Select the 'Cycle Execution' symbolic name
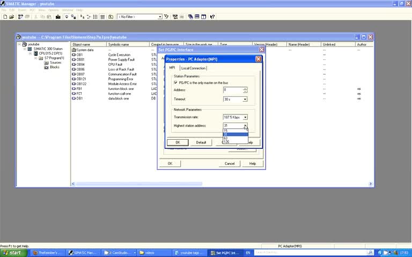This screenshot has height=257, width=412. coord(119,55)
